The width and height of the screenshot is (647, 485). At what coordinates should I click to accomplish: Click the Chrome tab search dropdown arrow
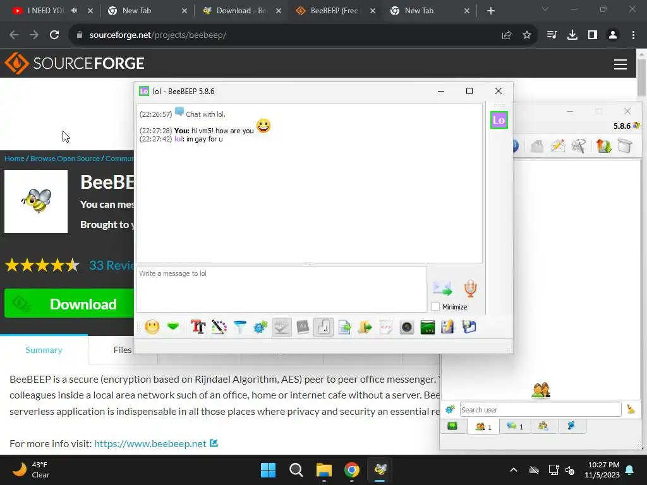tap(545, 9)
